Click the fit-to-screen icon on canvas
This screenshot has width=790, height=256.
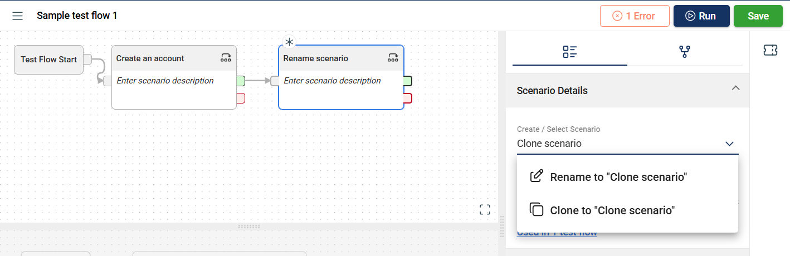[x=485, y=209]
